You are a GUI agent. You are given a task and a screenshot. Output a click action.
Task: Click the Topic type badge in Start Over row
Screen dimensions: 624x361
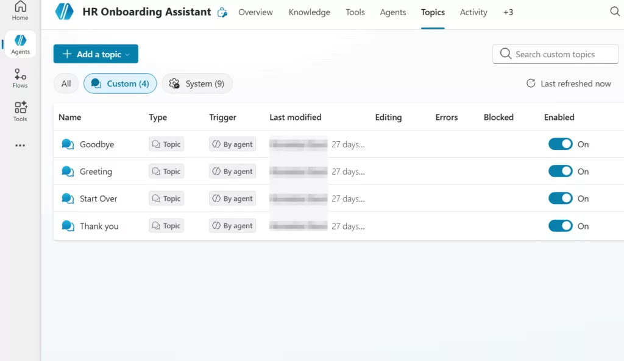coord(166,198)
